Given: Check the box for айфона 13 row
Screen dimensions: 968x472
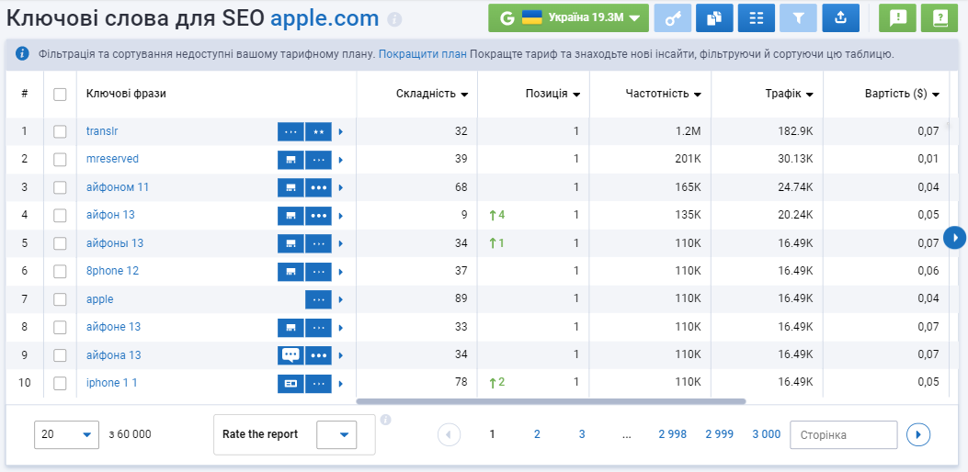Looking at the screenshot, I should (60, 354).
